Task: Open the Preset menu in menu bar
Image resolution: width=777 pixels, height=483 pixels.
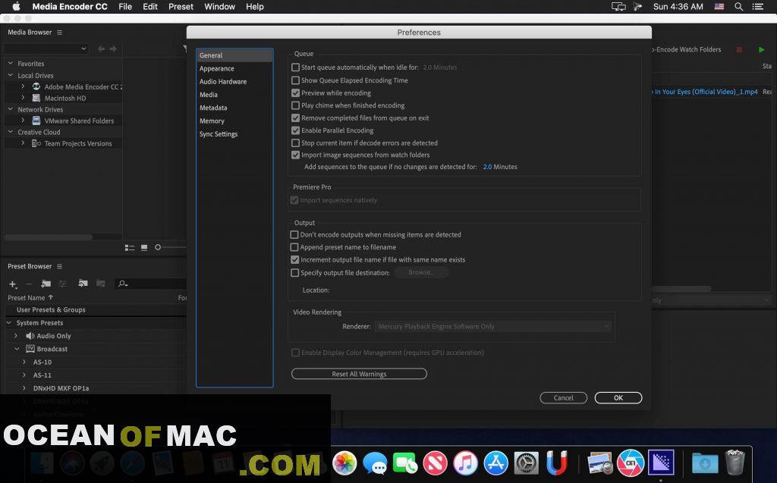Action: [x=181, y=7]
